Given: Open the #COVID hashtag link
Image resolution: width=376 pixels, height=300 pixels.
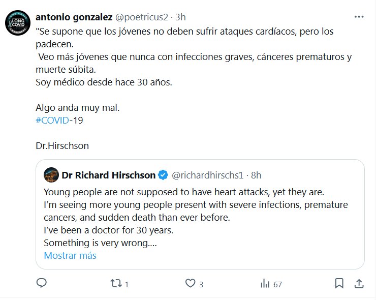Looking at the screenshot, I should [x=52, y=122].
